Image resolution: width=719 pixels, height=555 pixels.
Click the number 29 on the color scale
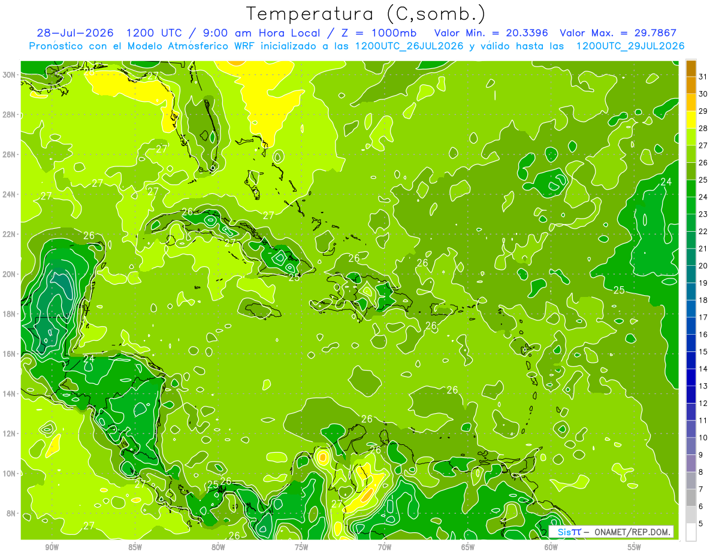pos(703,111)
